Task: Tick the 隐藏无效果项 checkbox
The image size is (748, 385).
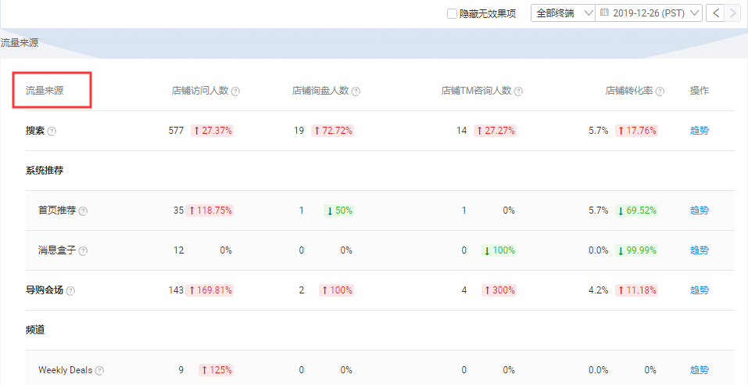Action: pyautogui.click(x=452, y=13)
